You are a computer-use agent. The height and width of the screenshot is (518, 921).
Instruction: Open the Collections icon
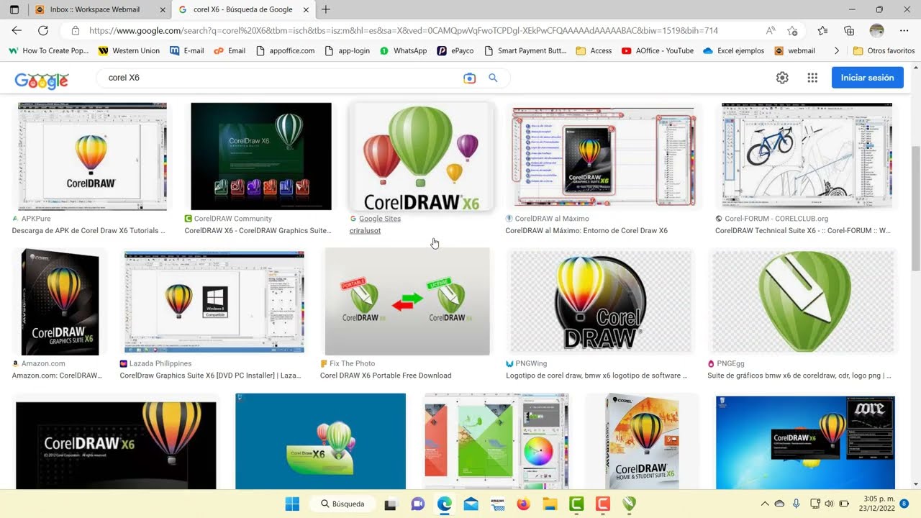click(x=849, y=31)
